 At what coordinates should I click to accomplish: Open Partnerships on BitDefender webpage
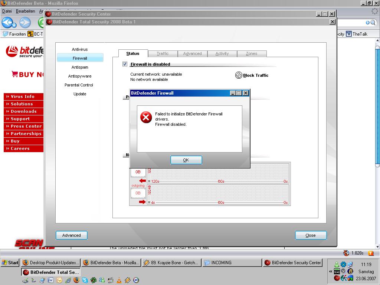pos(23,134)
